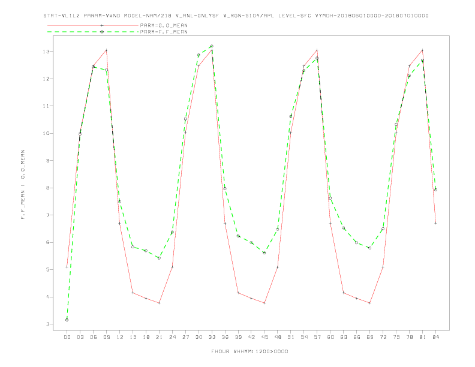Click the x-axis tick label 27

(x=185, y=337)
